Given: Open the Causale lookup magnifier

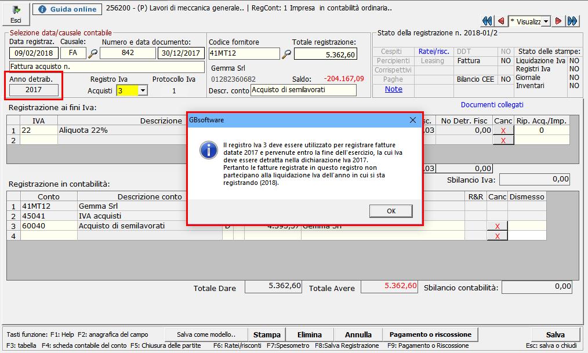Looking at the screenshot, I should click(x=91, y=53).
